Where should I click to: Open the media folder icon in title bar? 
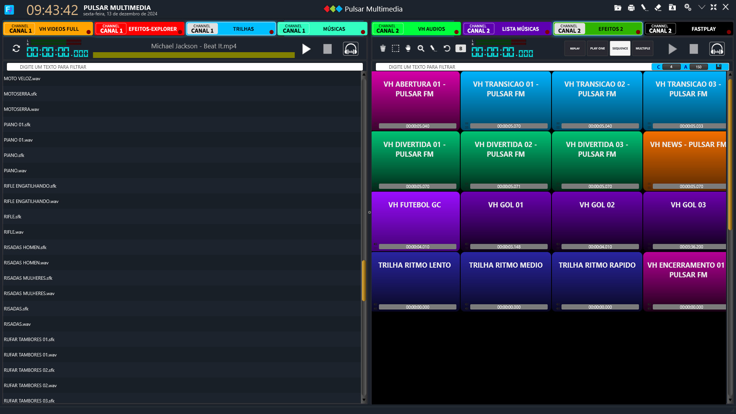(x=617, y=8)
